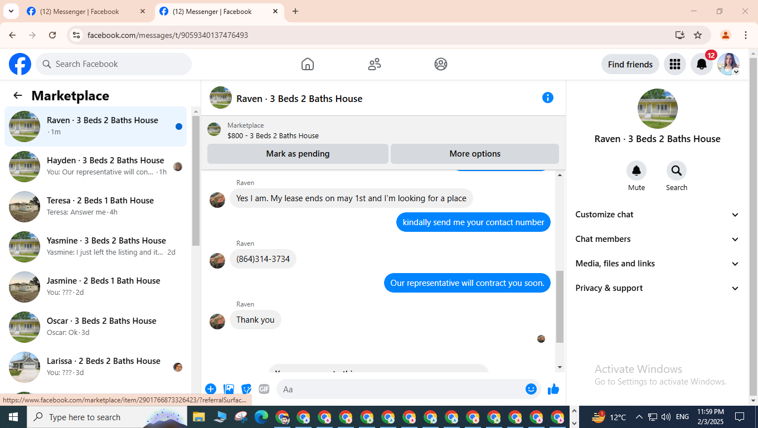Open the notifications bell with 12 badge
The height and width of the screenshot is (428, 758).
click(x=702, y=64)
